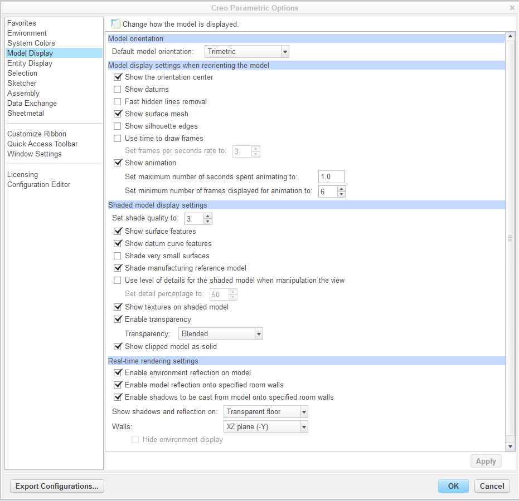This screenshot has width=519, height=501.
Task: Click the Apply button
Action: (486, 461)
